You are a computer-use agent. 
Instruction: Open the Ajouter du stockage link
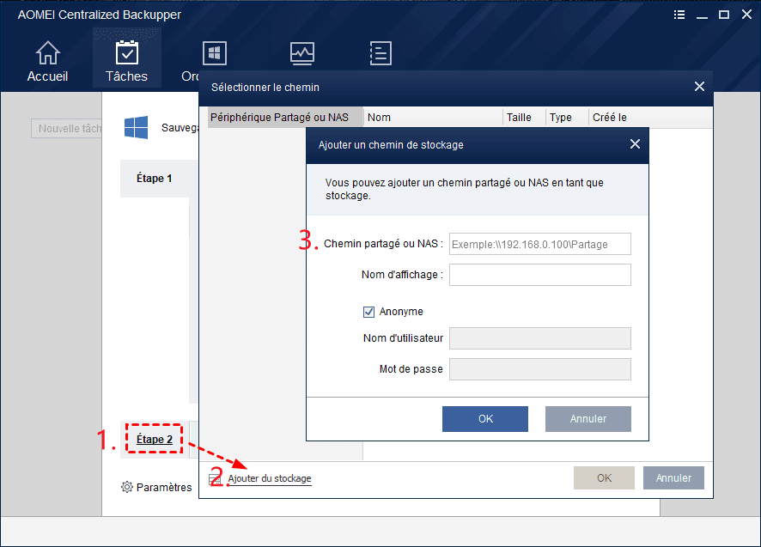click(x=270, y=478)
